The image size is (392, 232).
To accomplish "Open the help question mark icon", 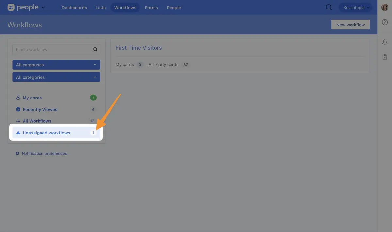I will coord(385,22).
